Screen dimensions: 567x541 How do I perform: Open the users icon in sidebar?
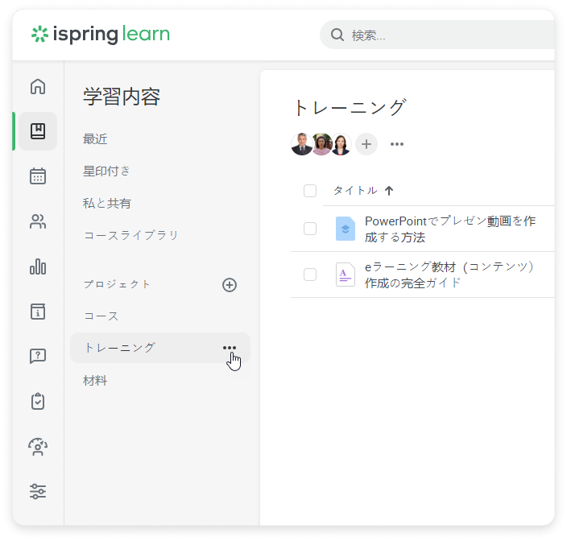tap(38, 221)
